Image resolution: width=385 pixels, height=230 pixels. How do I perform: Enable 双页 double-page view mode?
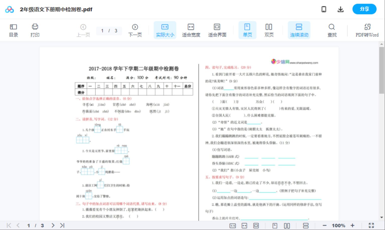pos(269,30)
